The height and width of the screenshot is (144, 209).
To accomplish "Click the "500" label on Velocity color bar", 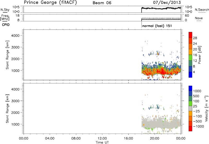I will 196,96.
